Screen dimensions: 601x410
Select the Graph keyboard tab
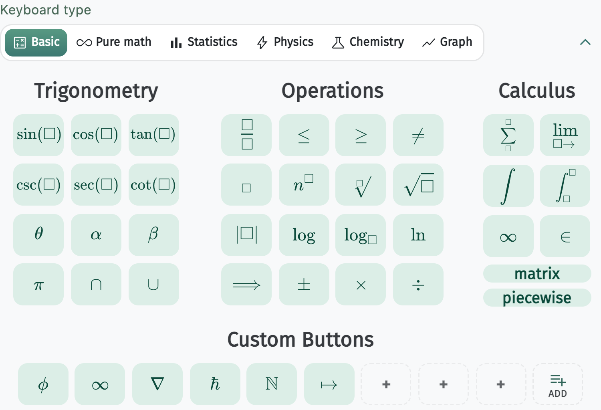click(447, 42)
